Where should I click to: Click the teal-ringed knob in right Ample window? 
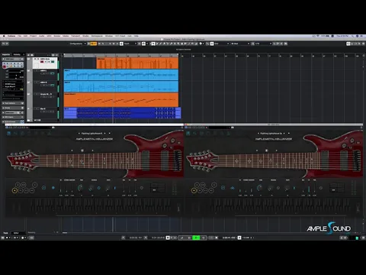[259, 188]
